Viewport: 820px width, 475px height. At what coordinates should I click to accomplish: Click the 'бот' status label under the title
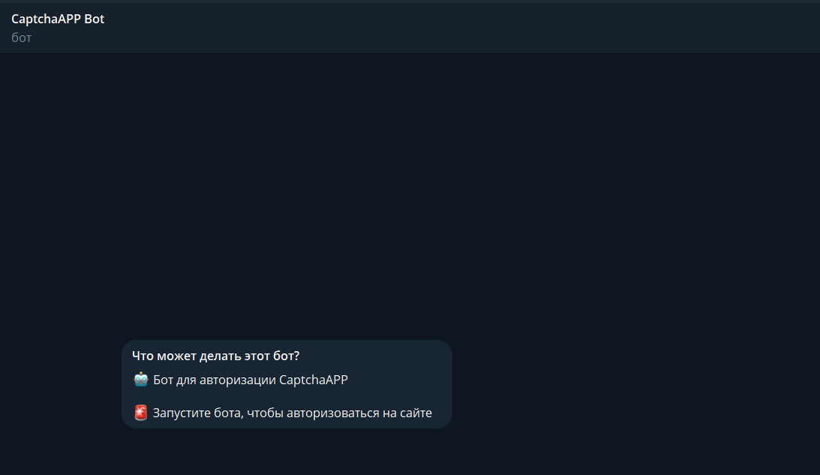tap(22, 38)
